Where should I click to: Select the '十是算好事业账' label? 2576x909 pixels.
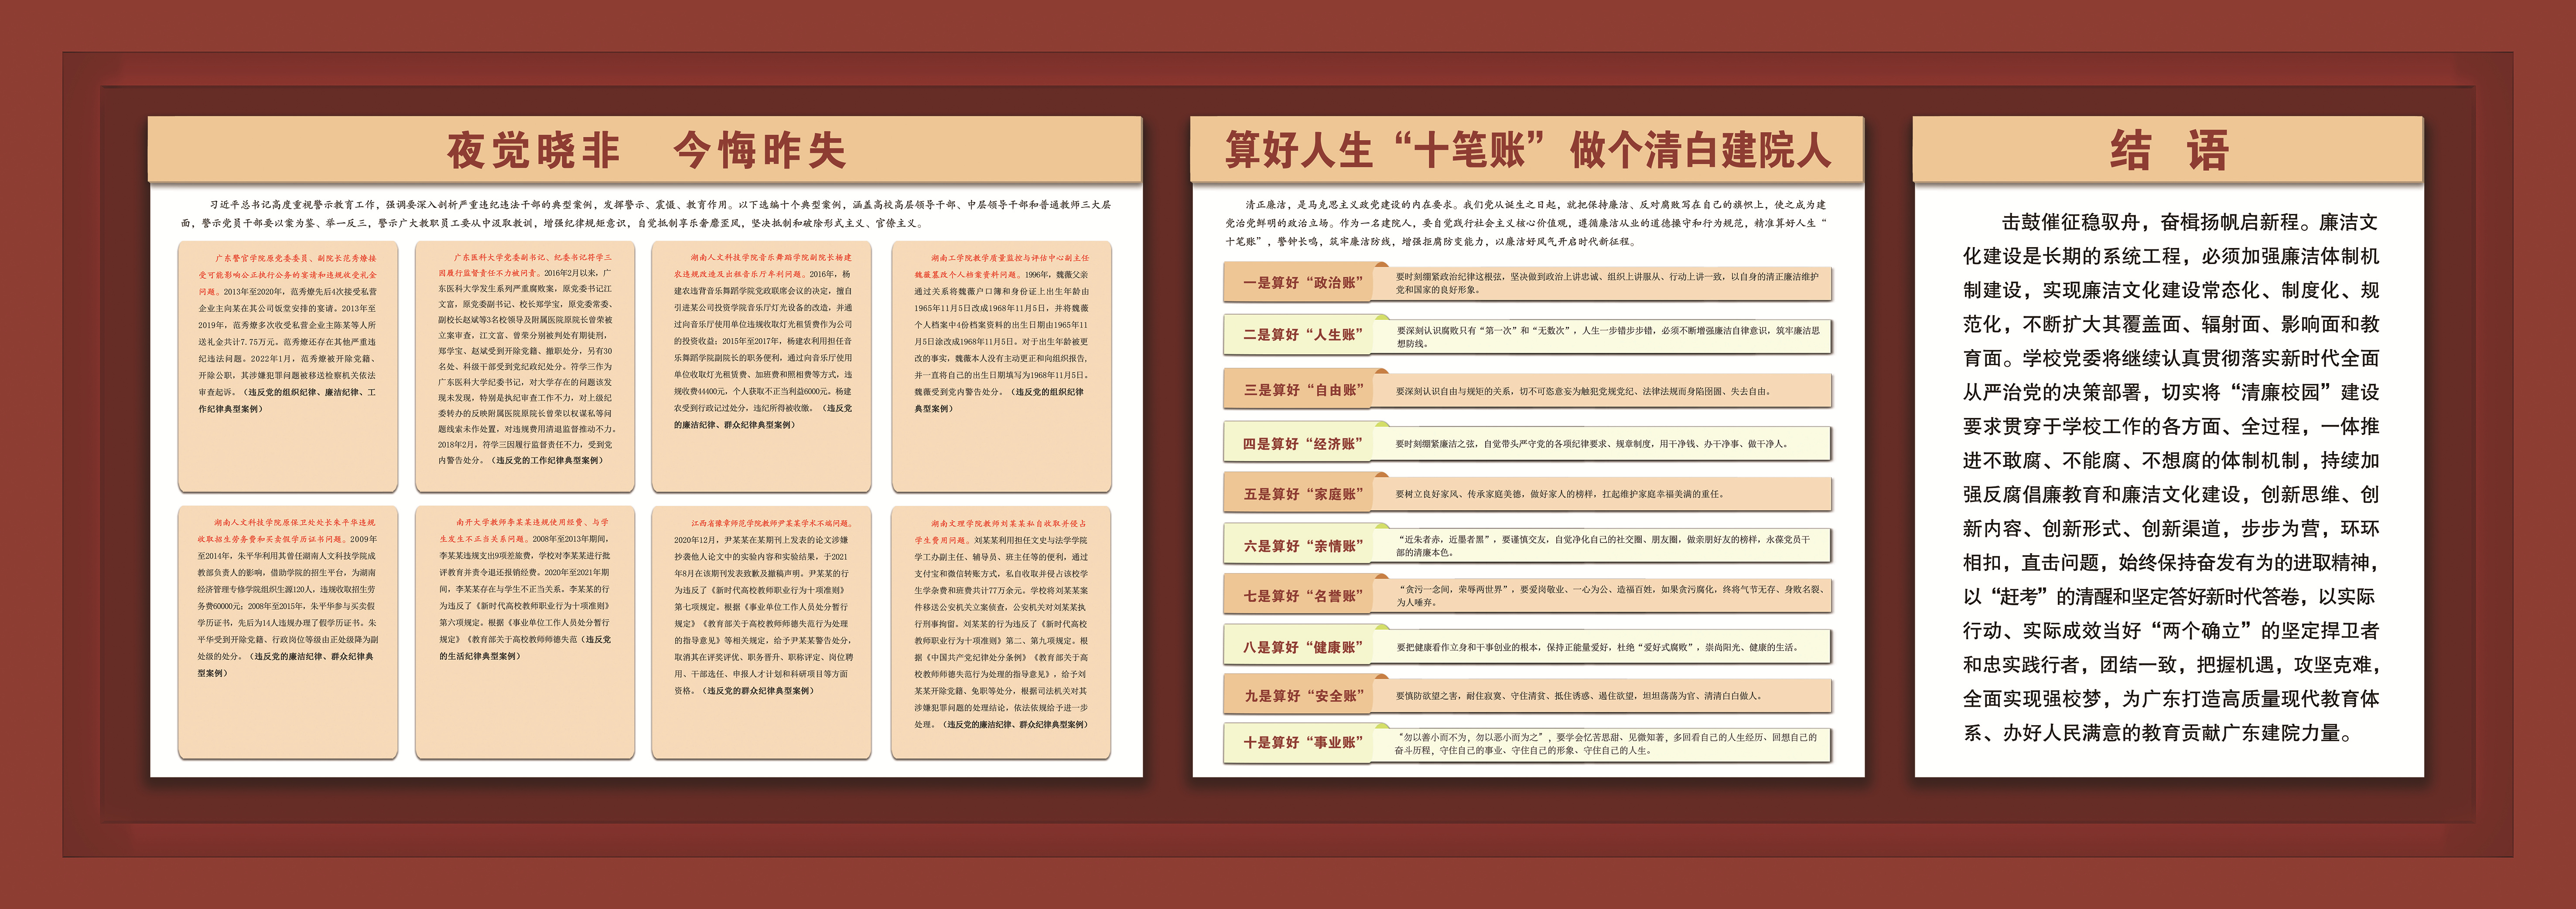[1303, 742]
